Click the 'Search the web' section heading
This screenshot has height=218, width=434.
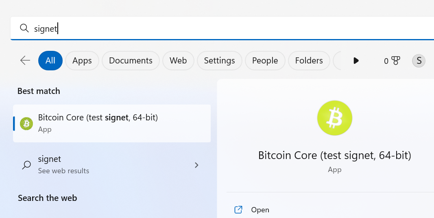(47, 198)
